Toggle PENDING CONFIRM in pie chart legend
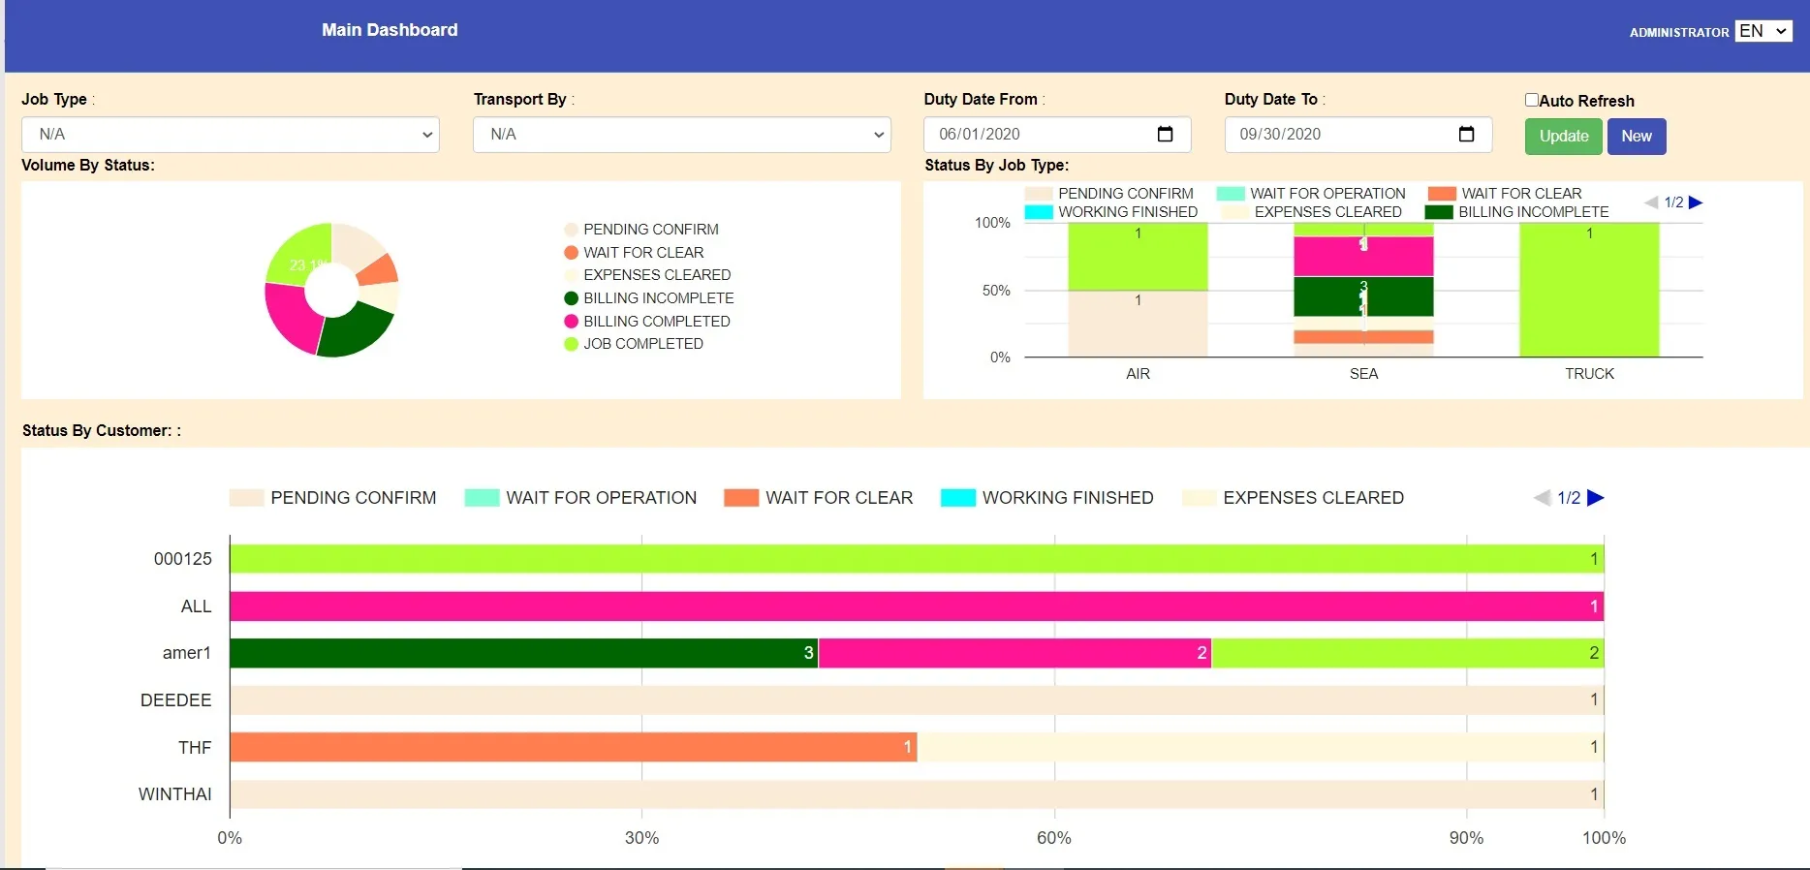 pos(641,230)
